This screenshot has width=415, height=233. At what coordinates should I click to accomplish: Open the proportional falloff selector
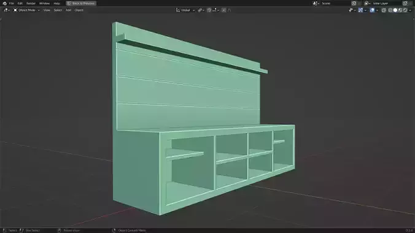click(x=229, y=10)
